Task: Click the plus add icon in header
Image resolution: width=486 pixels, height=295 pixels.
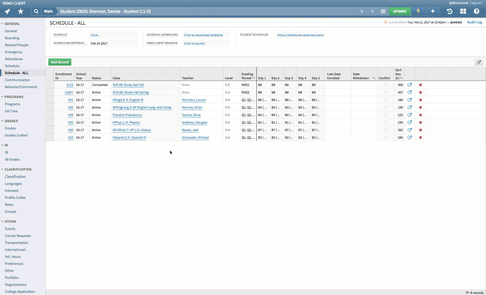Action: point(433,11)
